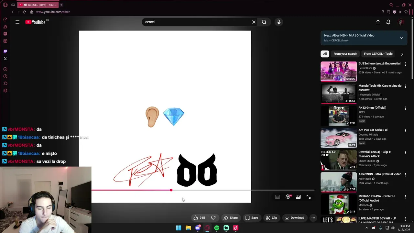
Task: Open BUSSoi terorizează Bucureștiul video title
Action: click(x=379, y=63)
